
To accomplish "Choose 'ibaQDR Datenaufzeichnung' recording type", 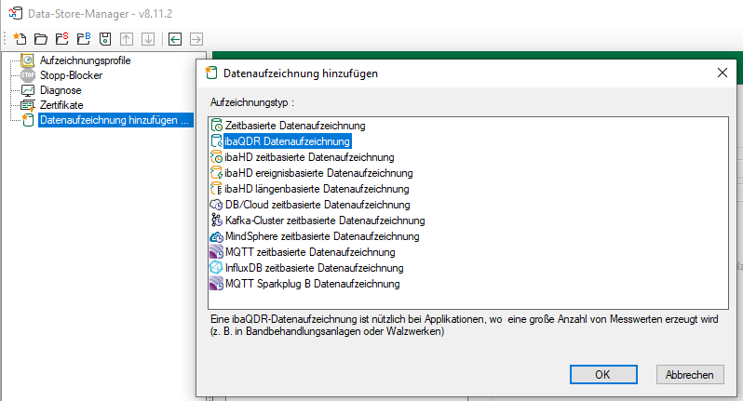I will click(287, 141).
